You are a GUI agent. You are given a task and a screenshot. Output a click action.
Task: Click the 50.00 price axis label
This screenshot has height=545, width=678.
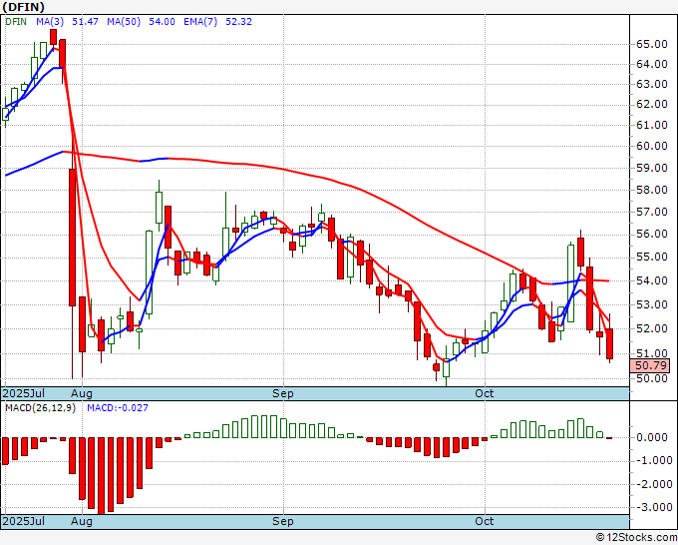(652, 378)
